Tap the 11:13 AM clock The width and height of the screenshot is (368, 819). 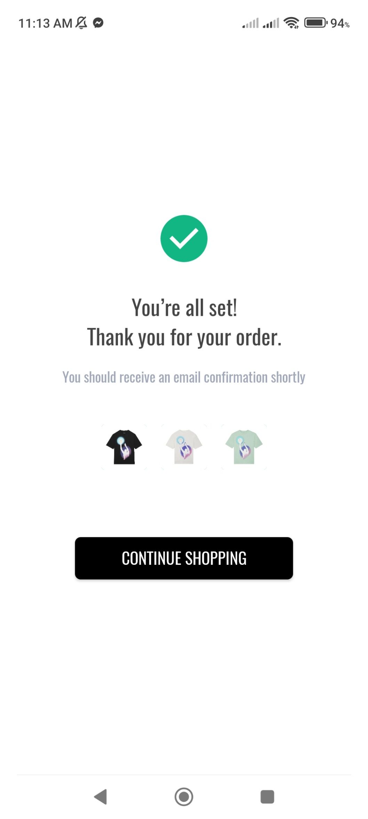coord(45,23)
